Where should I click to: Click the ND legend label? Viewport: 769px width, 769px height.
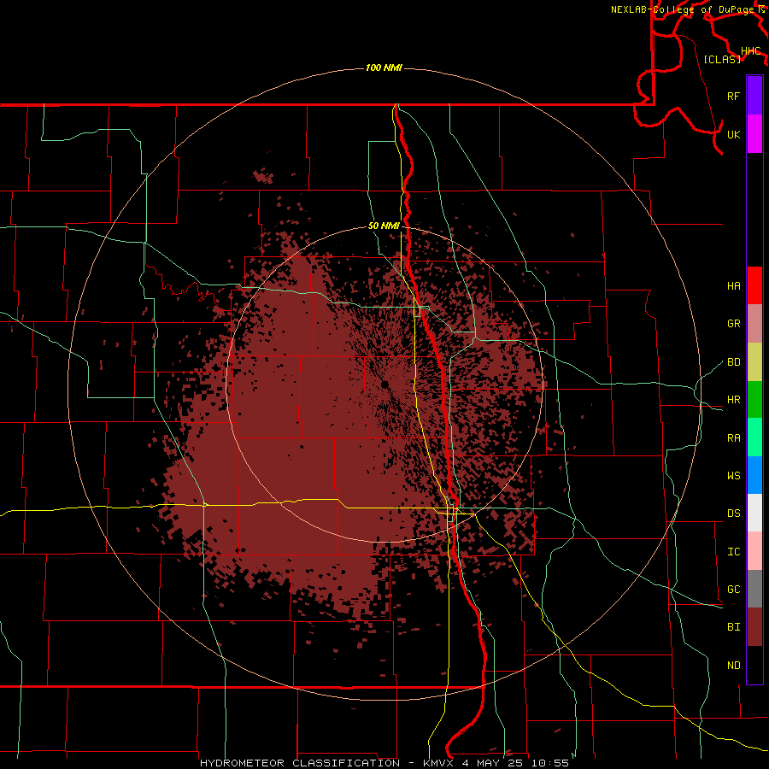[733, 666]
